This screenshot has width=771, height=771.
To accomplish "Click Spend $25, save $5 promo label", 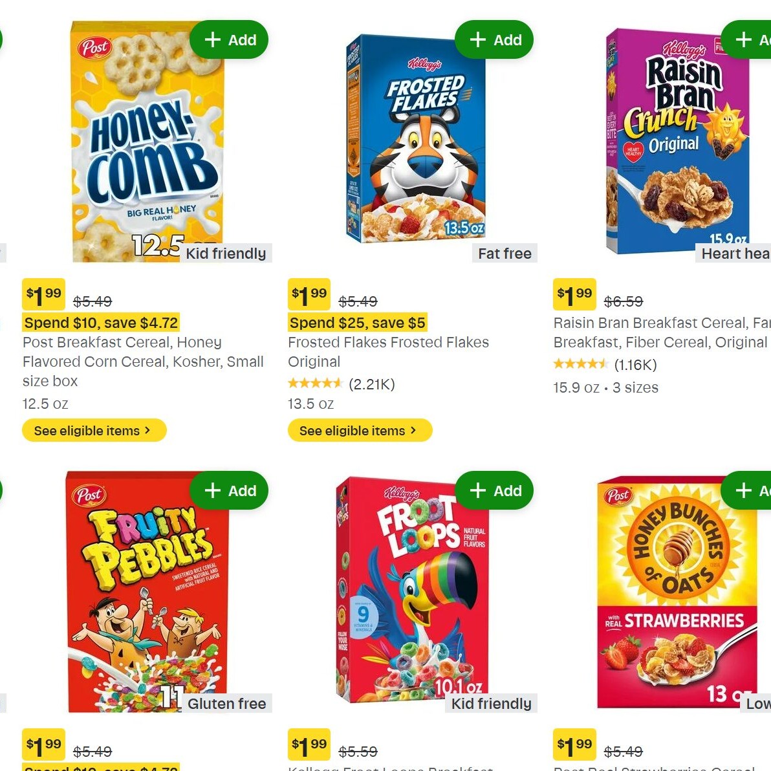I will [357, 323].
